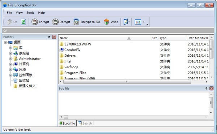This screenshot has height=134, width=217.
Task: Click the Decrypt toolbar button
Action: click(61, 22)
